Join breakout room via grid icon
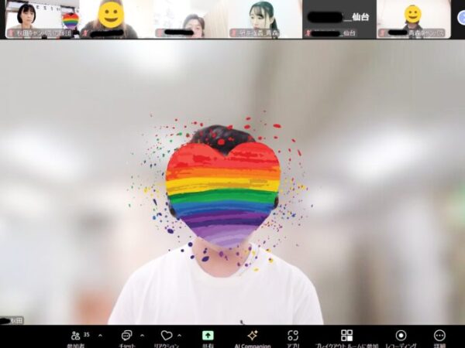The width and height of the screenshot is (465, 348). 346,336
